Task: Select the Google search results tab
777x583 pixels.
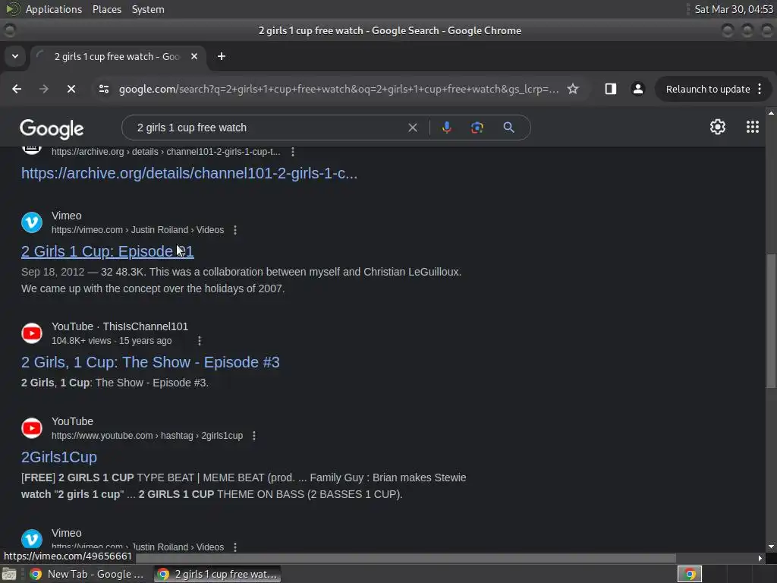Action: click(118, 56)
